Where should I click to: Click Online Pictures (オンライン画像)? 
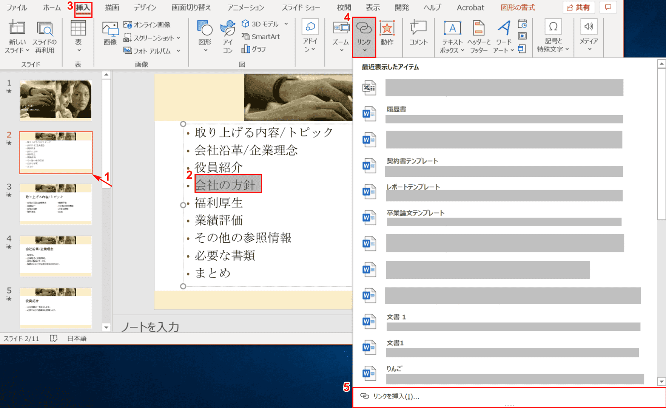(x=147, y=25)
